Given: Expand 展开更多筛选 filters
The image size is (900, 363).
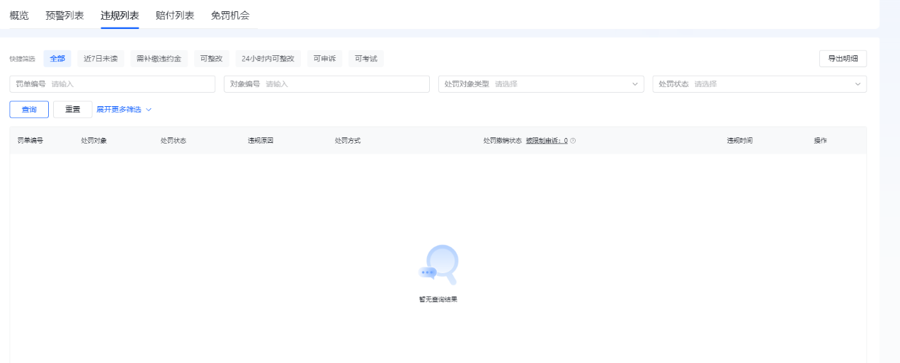Looking at the screenshot, I should pyautogui.click(x=124, y=110).
